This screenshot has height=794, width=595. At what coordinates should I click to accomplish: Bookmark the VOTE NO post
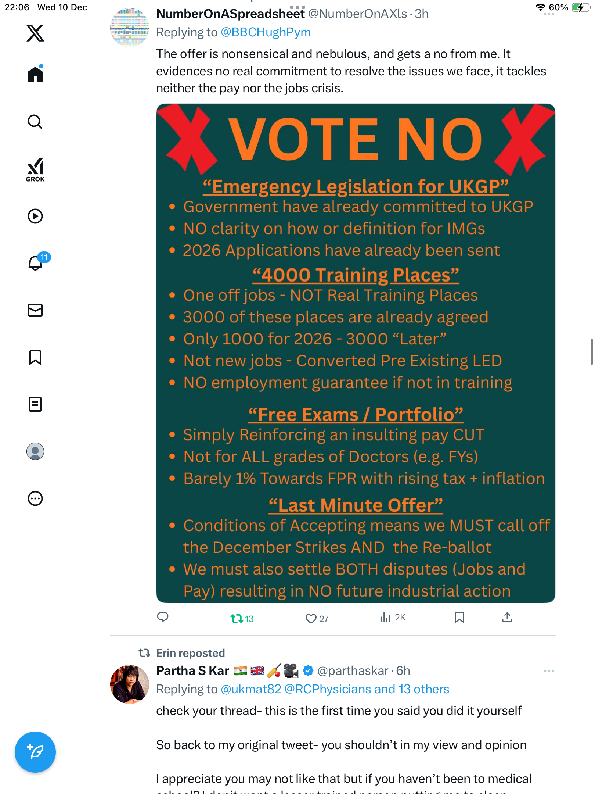point(459,618)
